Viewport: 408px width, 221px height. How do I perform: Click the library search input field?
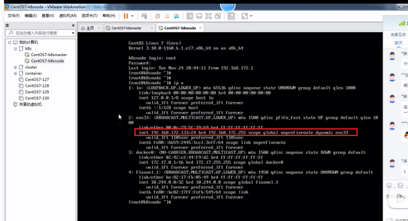click(40, 33)
